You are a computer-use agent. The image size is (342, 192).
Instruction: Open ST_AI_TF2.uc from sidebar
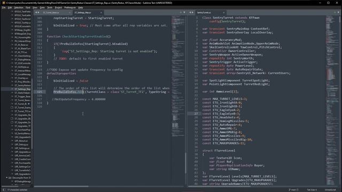[x=21, y=52]
